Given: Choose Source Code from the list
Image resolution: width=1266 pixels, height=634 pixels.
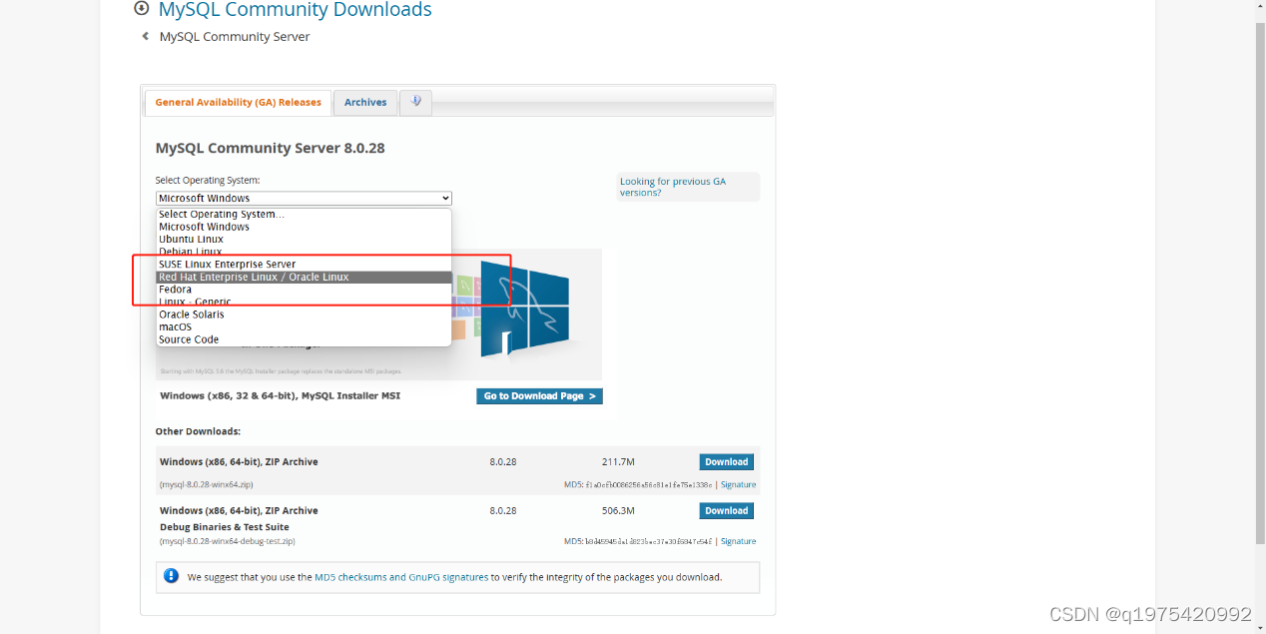Looking at the screenshot, I should tap(304, 339).
